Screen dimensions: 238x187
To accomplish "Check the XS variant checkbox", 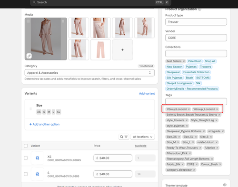I will [x=26, y=158].
